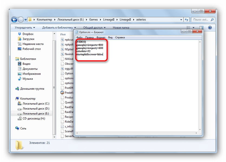
Task: Open the view options dropdown arrow
Action: (x=194, y=28)
